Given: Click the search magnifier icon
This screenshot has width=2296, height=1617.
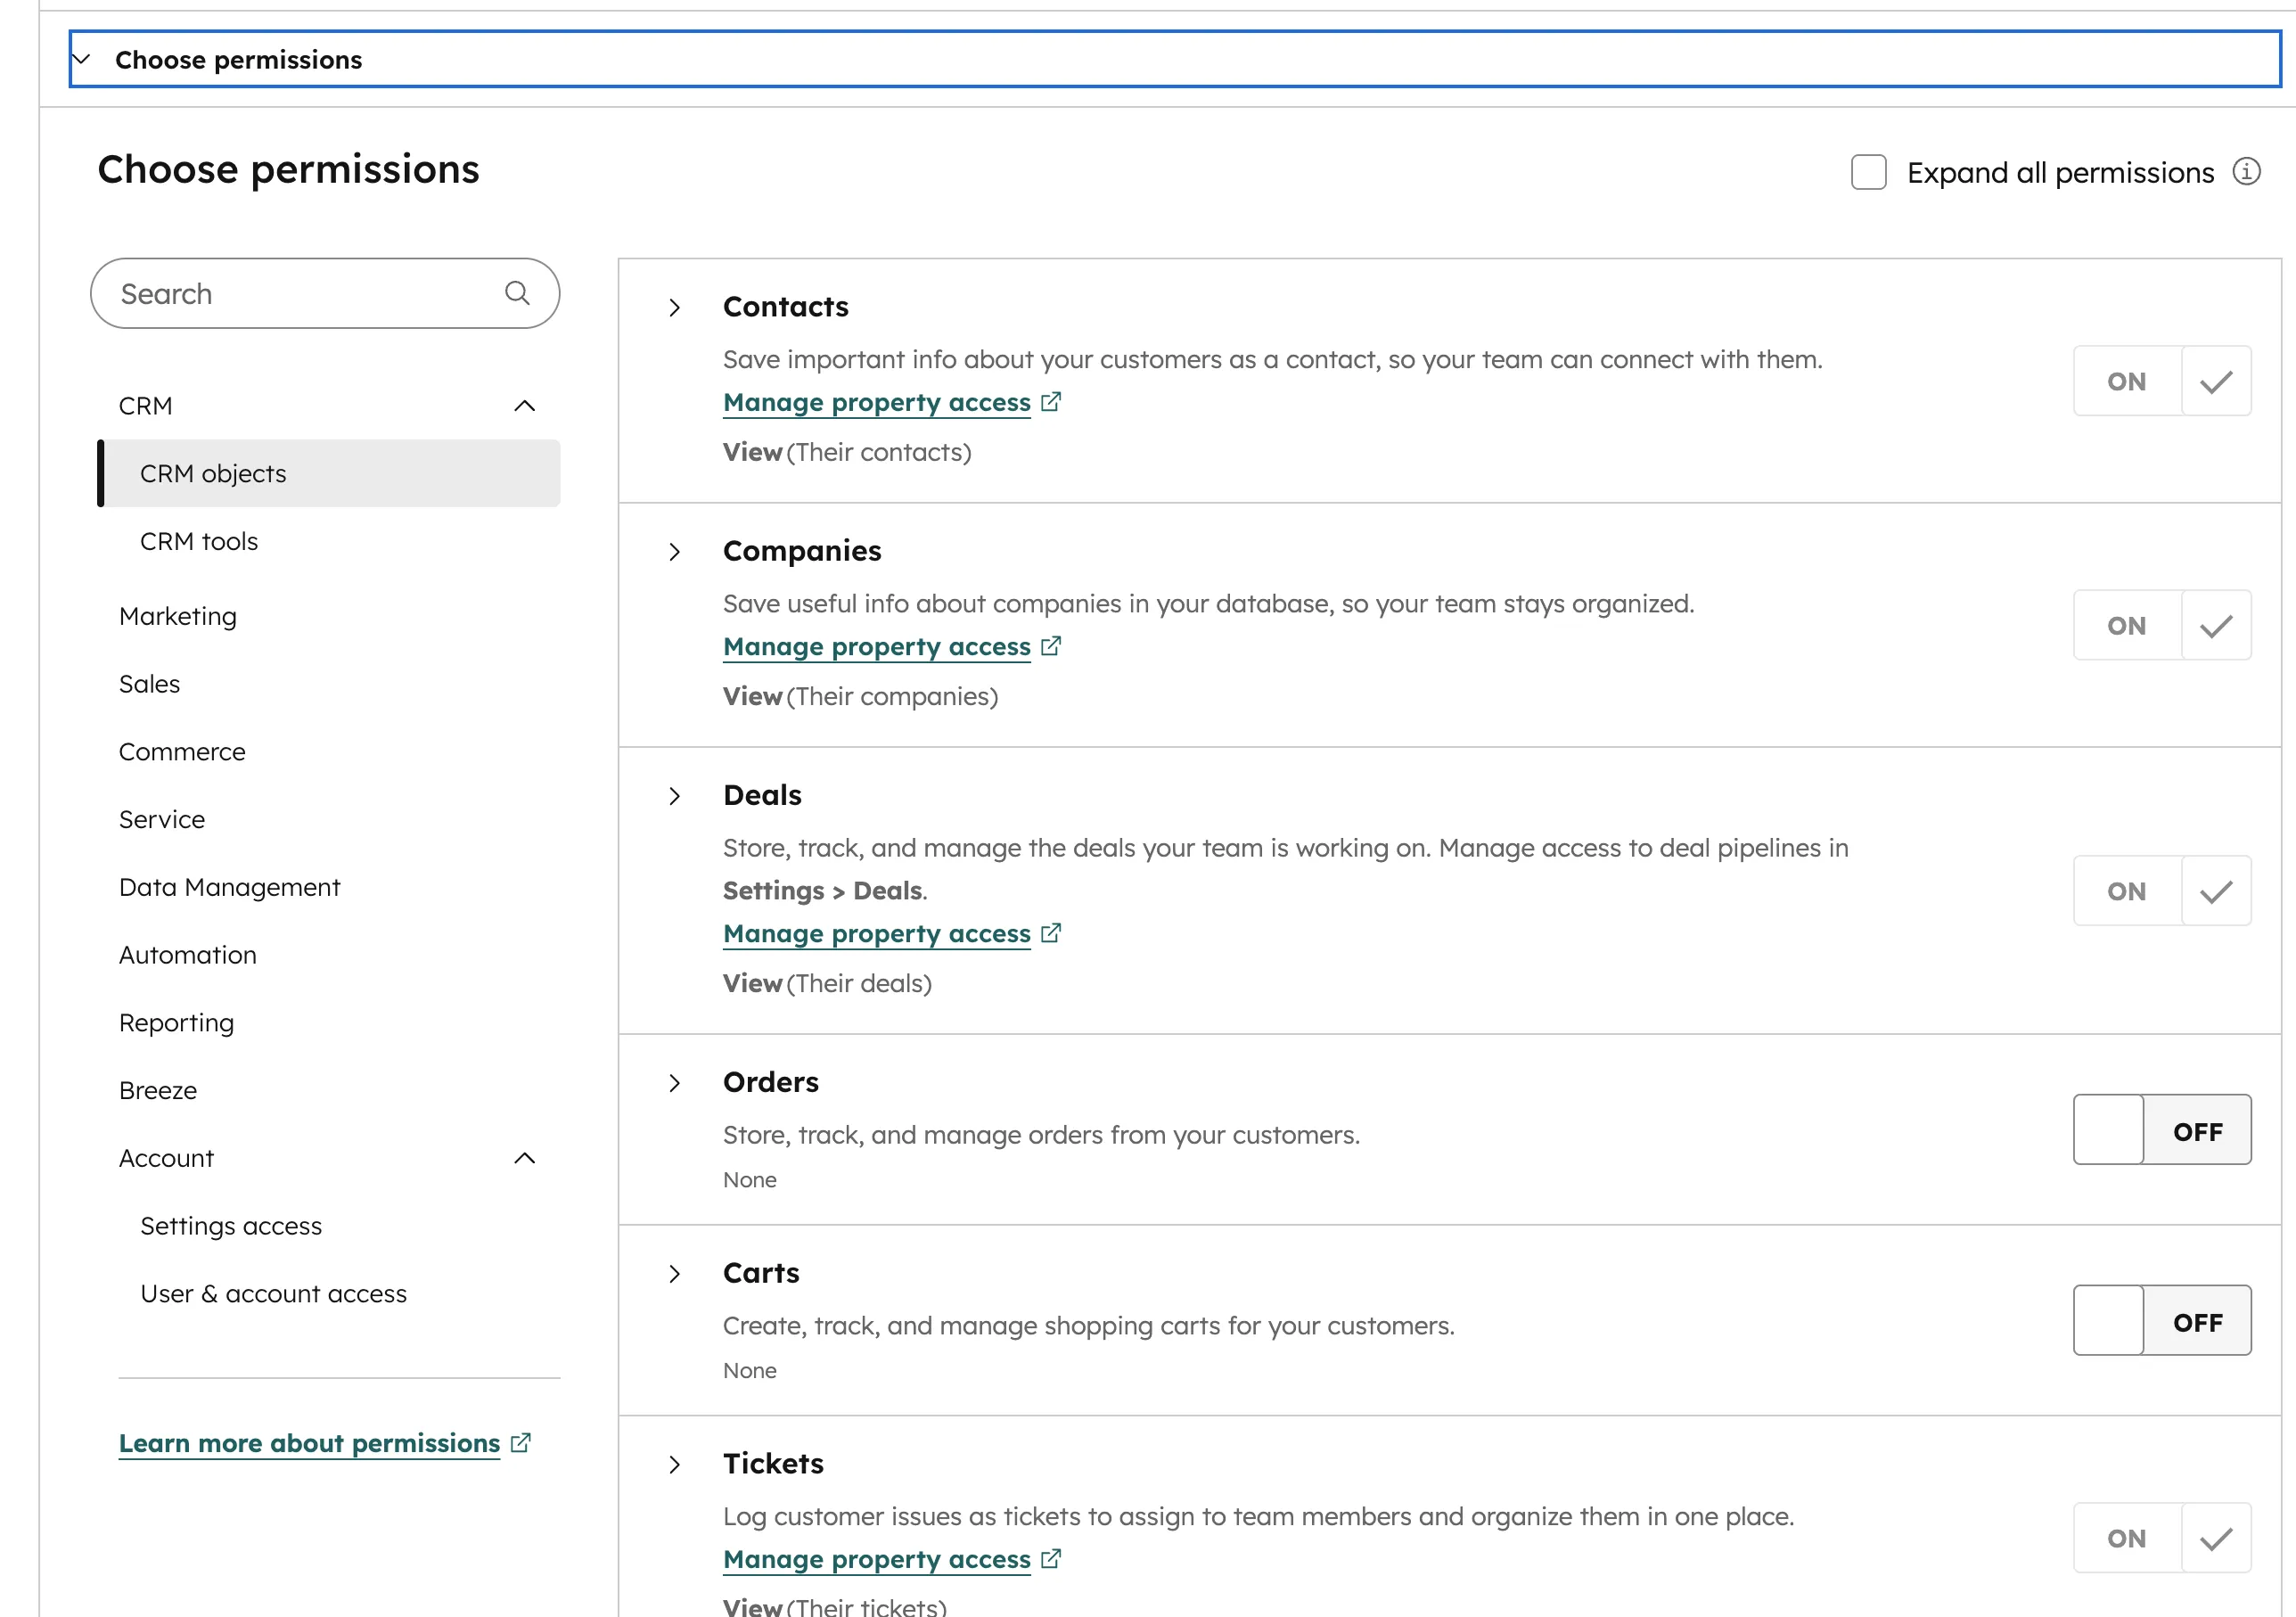Looking at the screenshot, I should (x=516, y=293).
